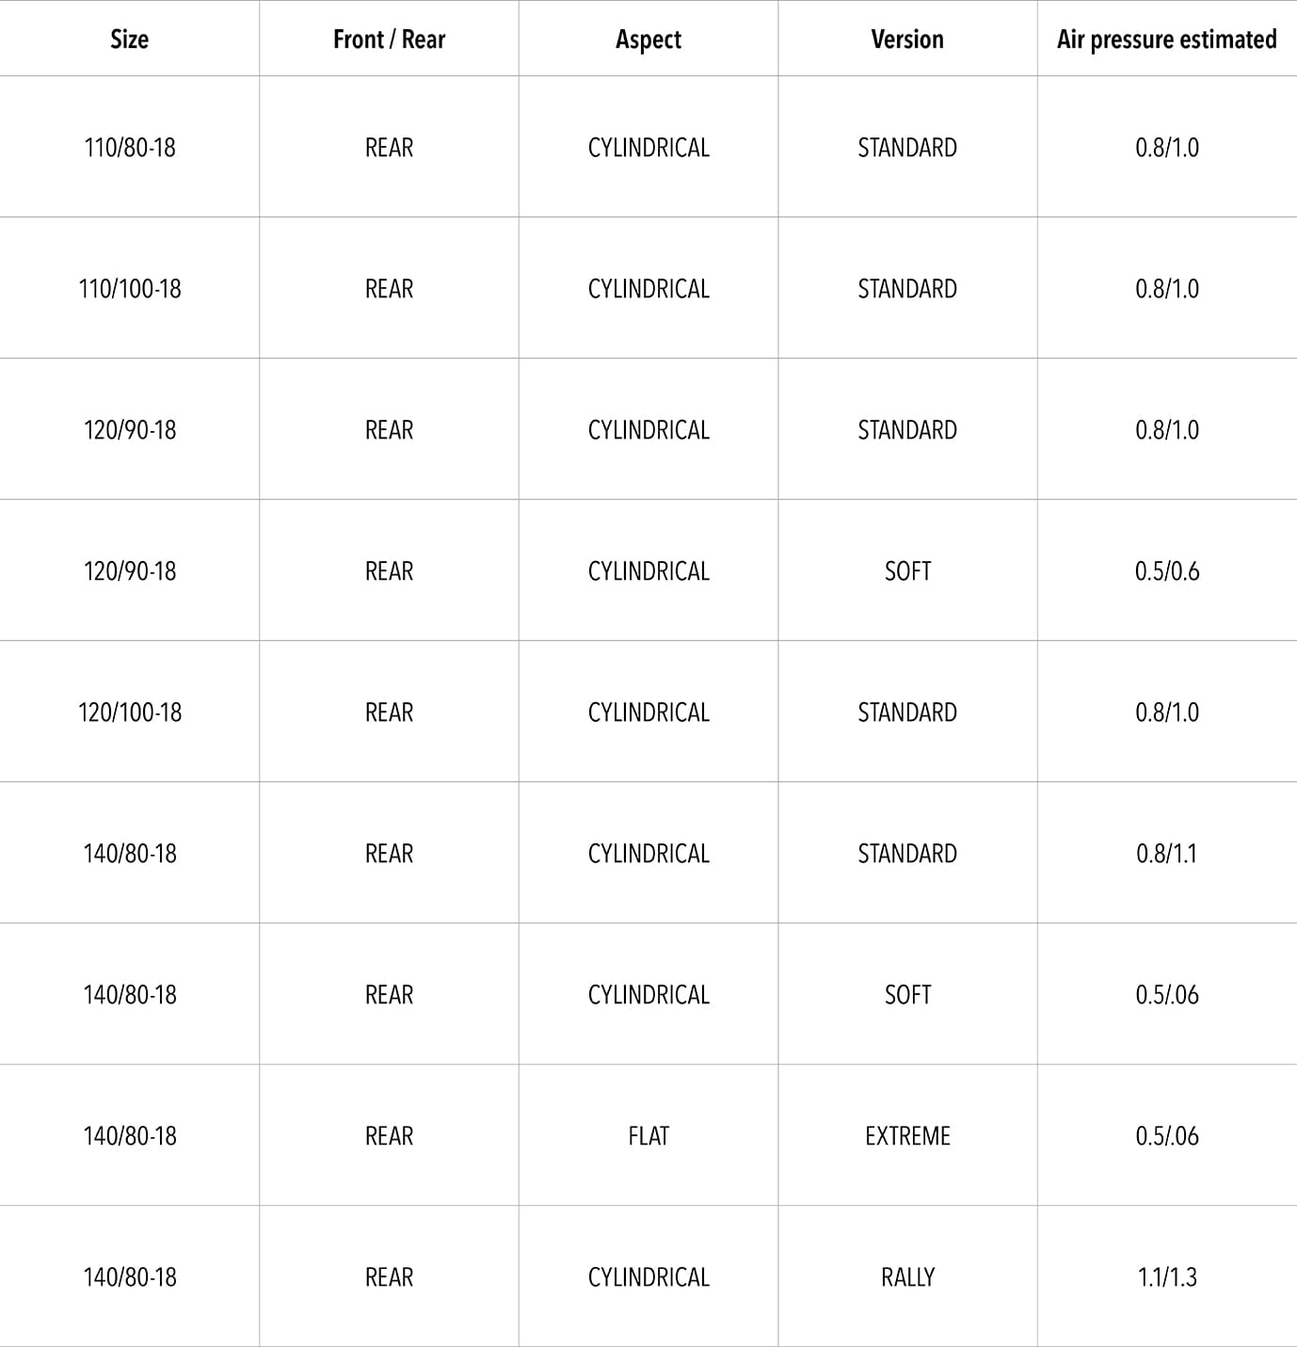Click the FLAT aspect cell
The image size is (1297, 1347).
[648, 1136]
